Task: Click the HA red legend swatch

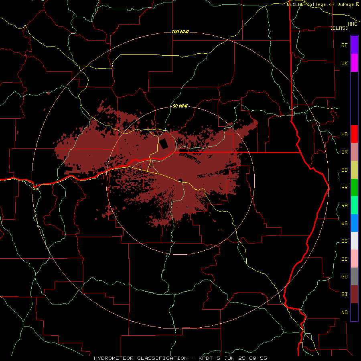Action: pyautogui.click(x=354, y=134)
